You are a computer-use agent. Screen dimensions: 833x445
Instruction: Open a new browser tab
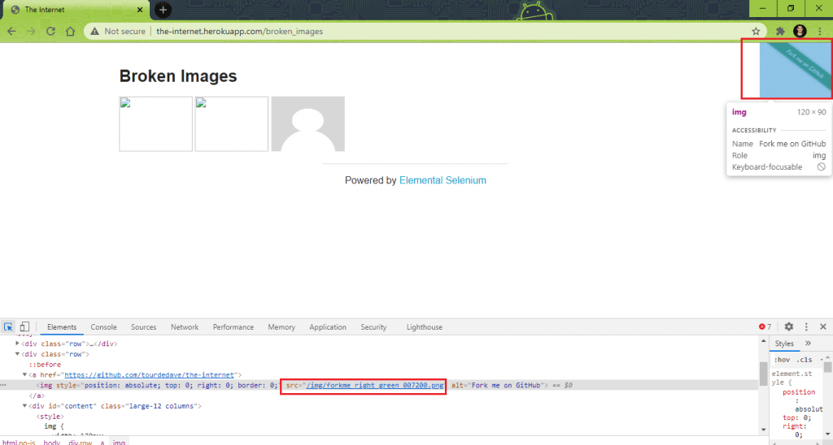[163, 10]
